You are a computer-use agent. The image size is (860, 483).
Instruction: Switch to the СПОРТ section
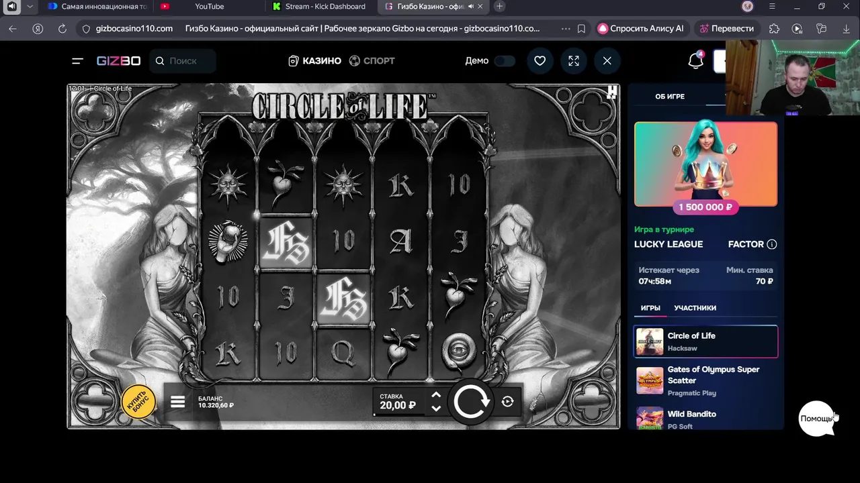tap(372, 61)
